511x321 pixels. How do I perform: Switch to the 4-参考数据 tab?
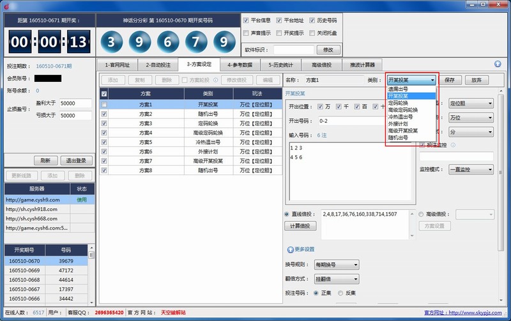click(240, 65)
